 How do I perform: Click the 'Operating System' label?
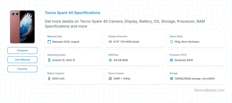(x=56, y=55)
